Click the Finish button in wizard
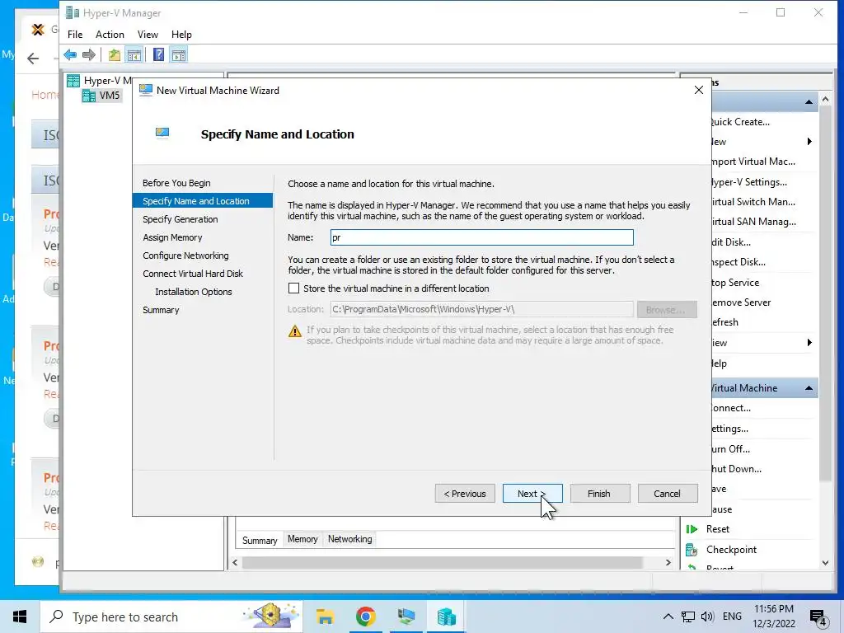This screenshot has width=844, height=633. 600,494
